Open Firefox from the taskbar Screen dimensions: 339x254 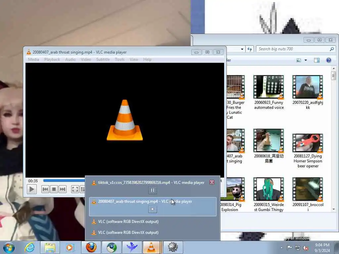click(91, 247)
